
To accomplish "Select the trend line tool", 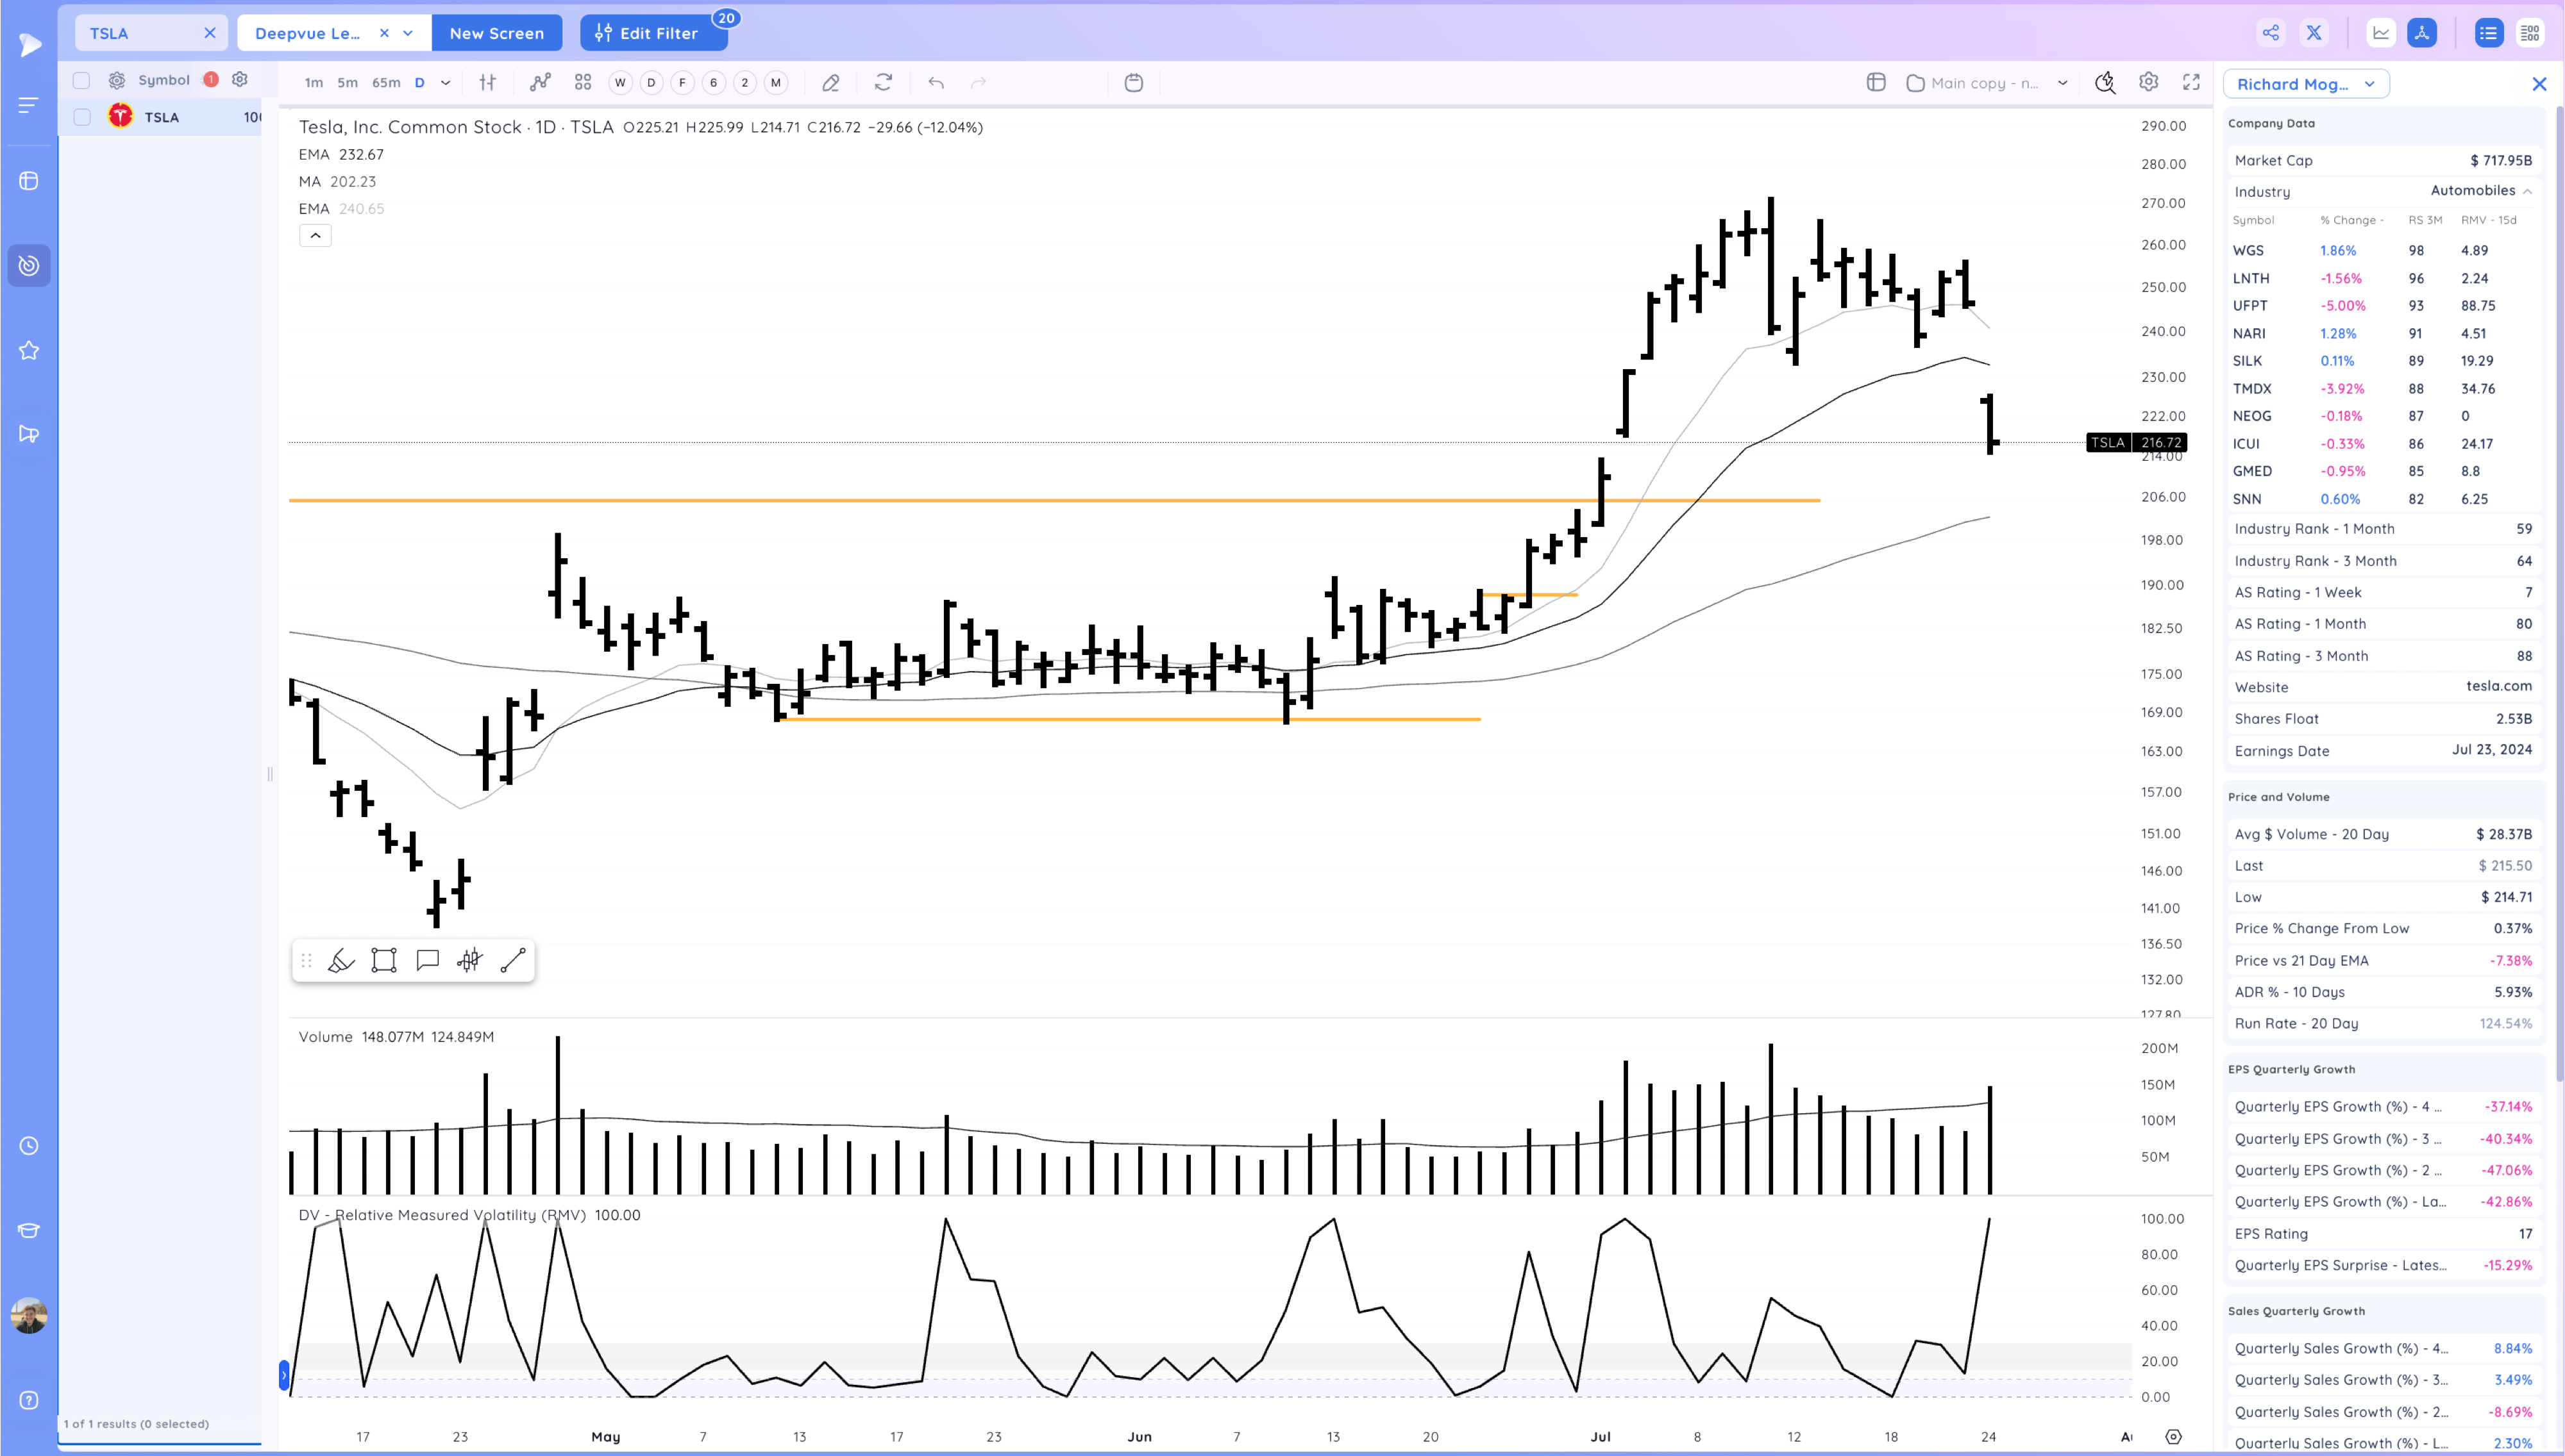I will point(513,961).
